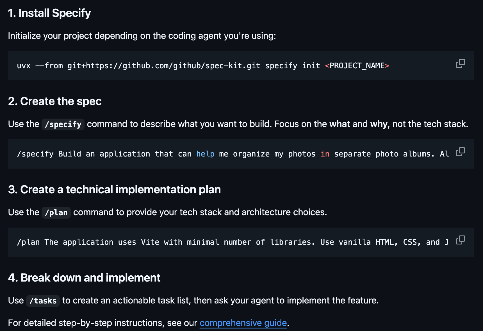Click the red "in" keyword in code
483x331 pixels.
325,154
